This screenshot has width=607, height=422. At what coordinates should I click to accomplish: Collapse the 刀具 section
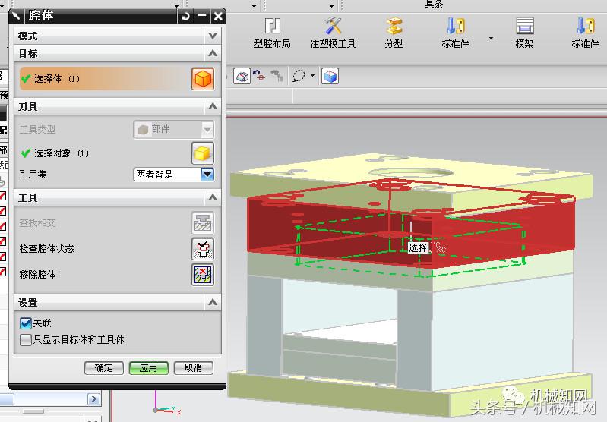coord(213,106)
